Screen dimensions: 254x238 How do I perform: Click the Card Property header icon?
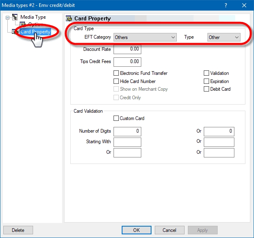[x=69, y=18]
